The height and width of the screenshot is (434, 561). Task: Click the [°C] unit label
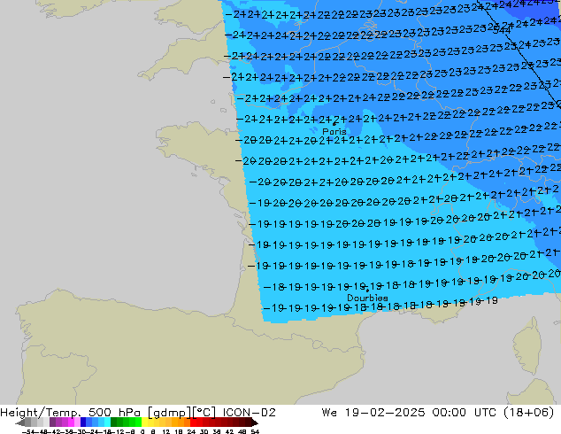coord(204,413)
